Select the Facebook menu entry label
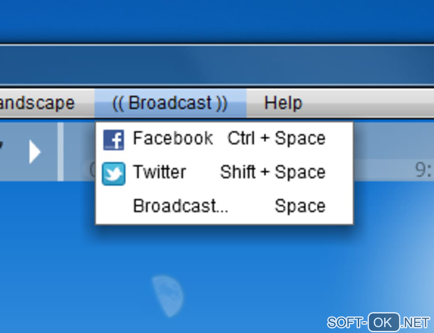 click(173, 138)
